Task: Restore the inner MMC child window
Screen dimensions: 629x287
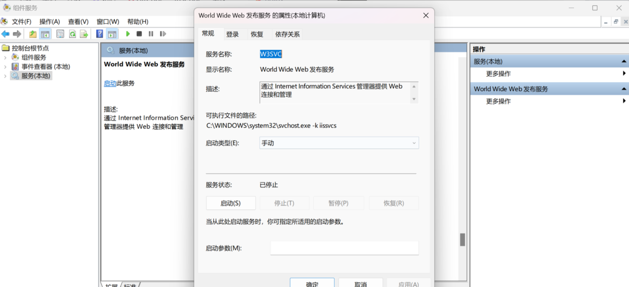Action: pos(616,22)
